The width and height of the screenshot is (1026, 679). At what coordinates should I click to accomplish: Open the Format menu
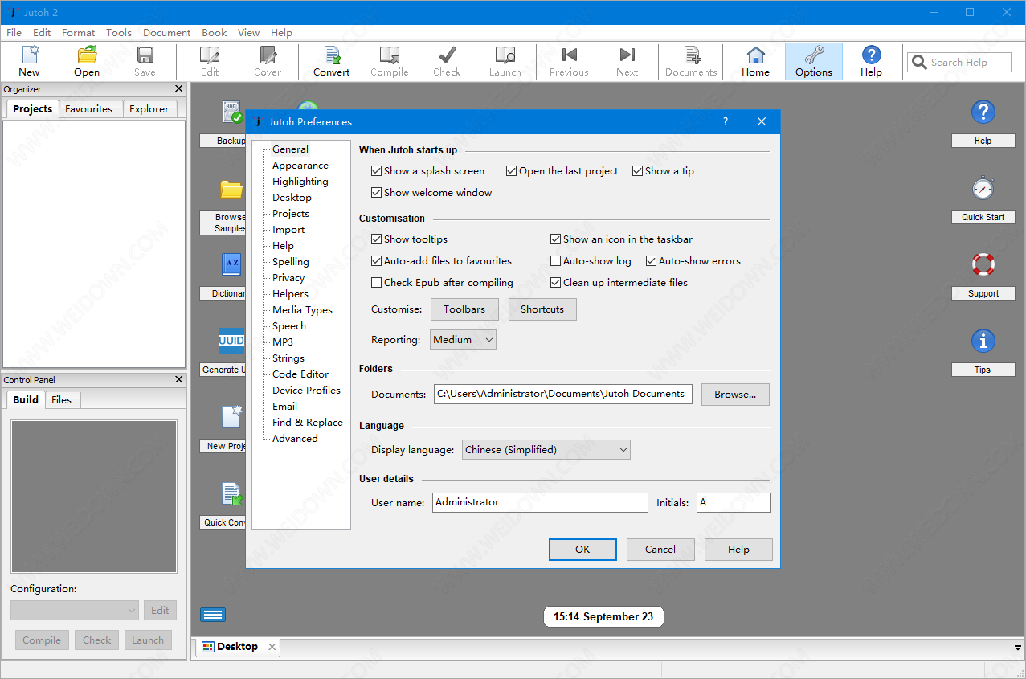click(x=79, y=33)
